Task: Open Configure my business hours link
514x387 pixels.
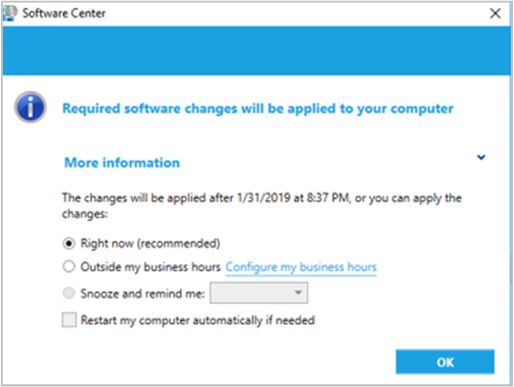Action: [x=301, y=267]
